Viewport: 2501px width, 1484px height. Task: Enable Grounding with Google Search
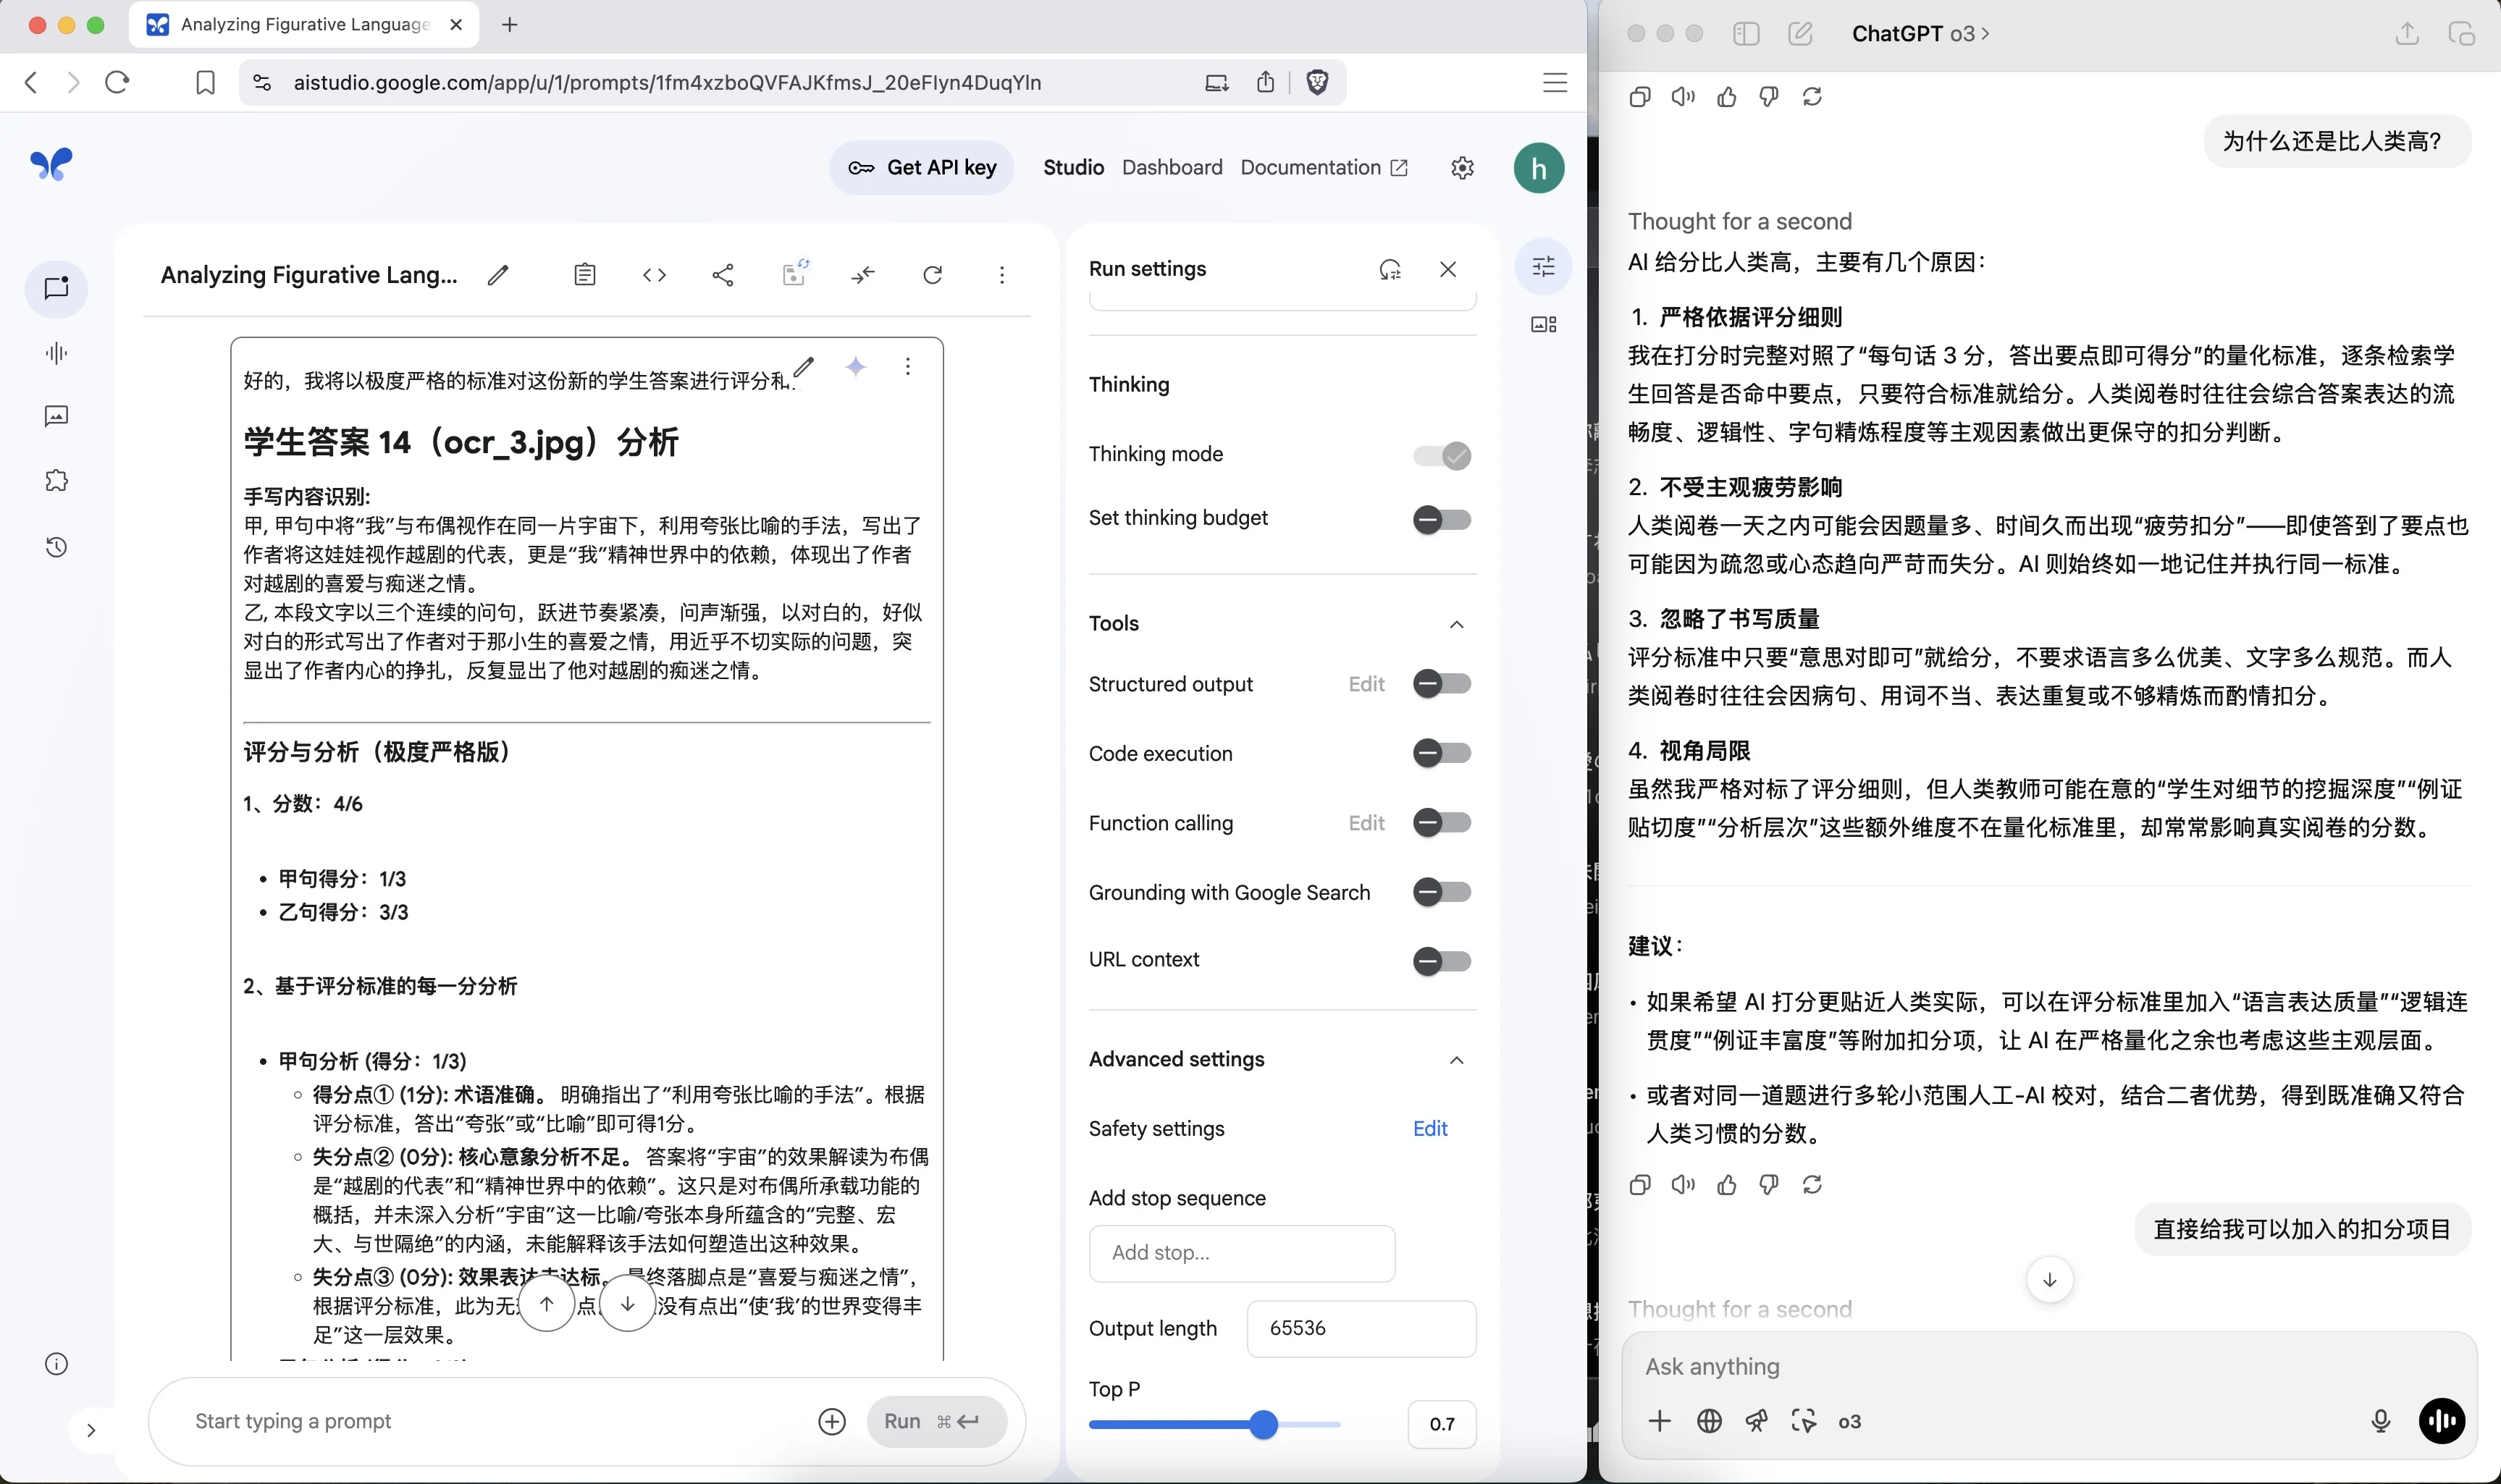point(1441,891)
